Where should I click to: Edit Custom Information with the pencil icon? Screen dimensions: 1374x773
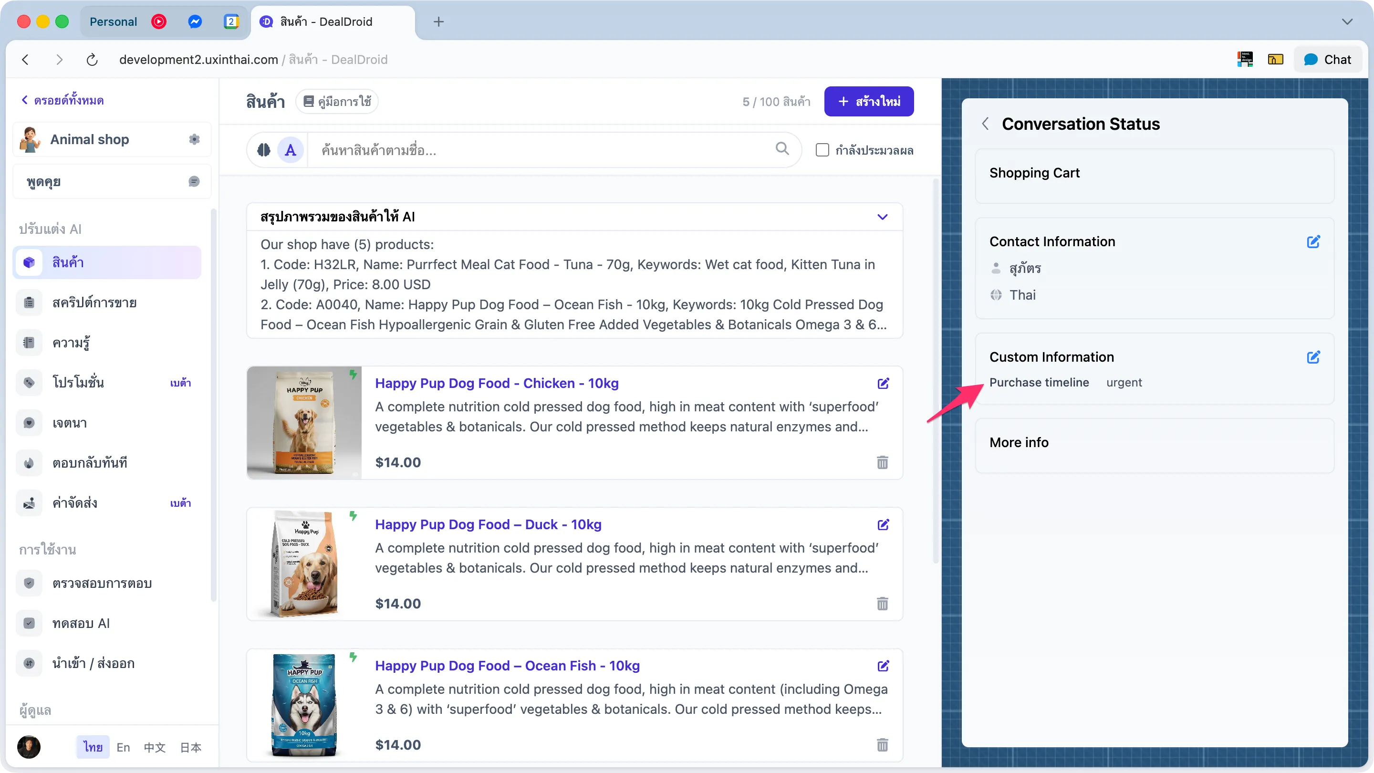pyautogui.click(x=1314, y=357)
